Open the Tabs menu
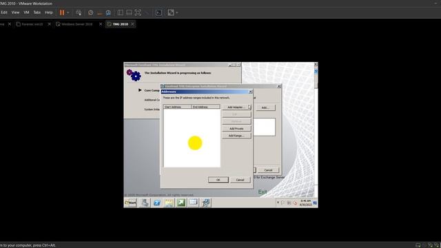The image size is (441, 248). [37, 12]
